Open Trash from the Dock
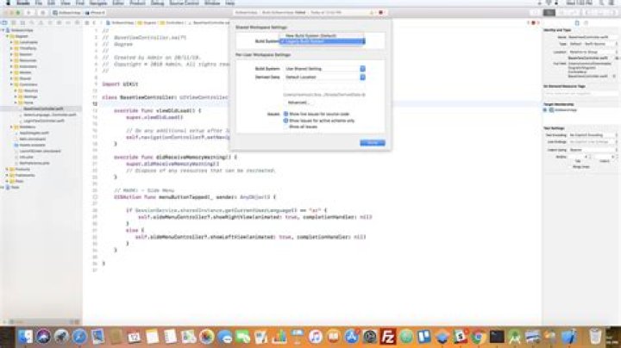Screen dimensions: 621x348 [595, 337]
